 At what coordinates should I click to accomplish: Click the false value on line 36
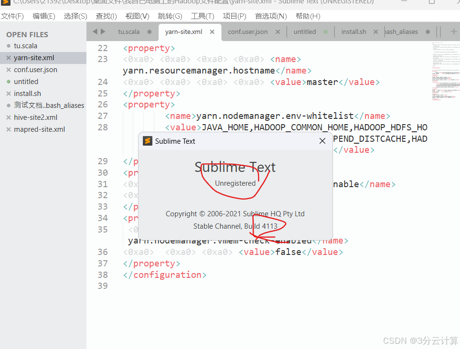click(288, 252)
